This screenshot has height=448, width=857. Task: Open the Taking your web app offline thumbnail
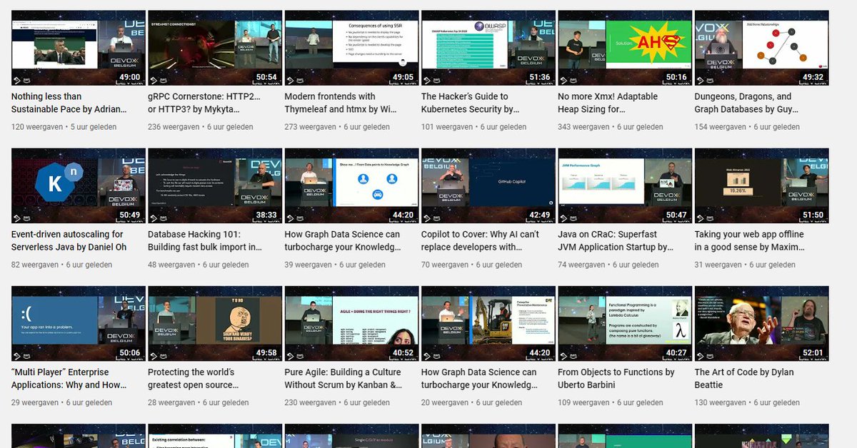[x=761, y=185]
